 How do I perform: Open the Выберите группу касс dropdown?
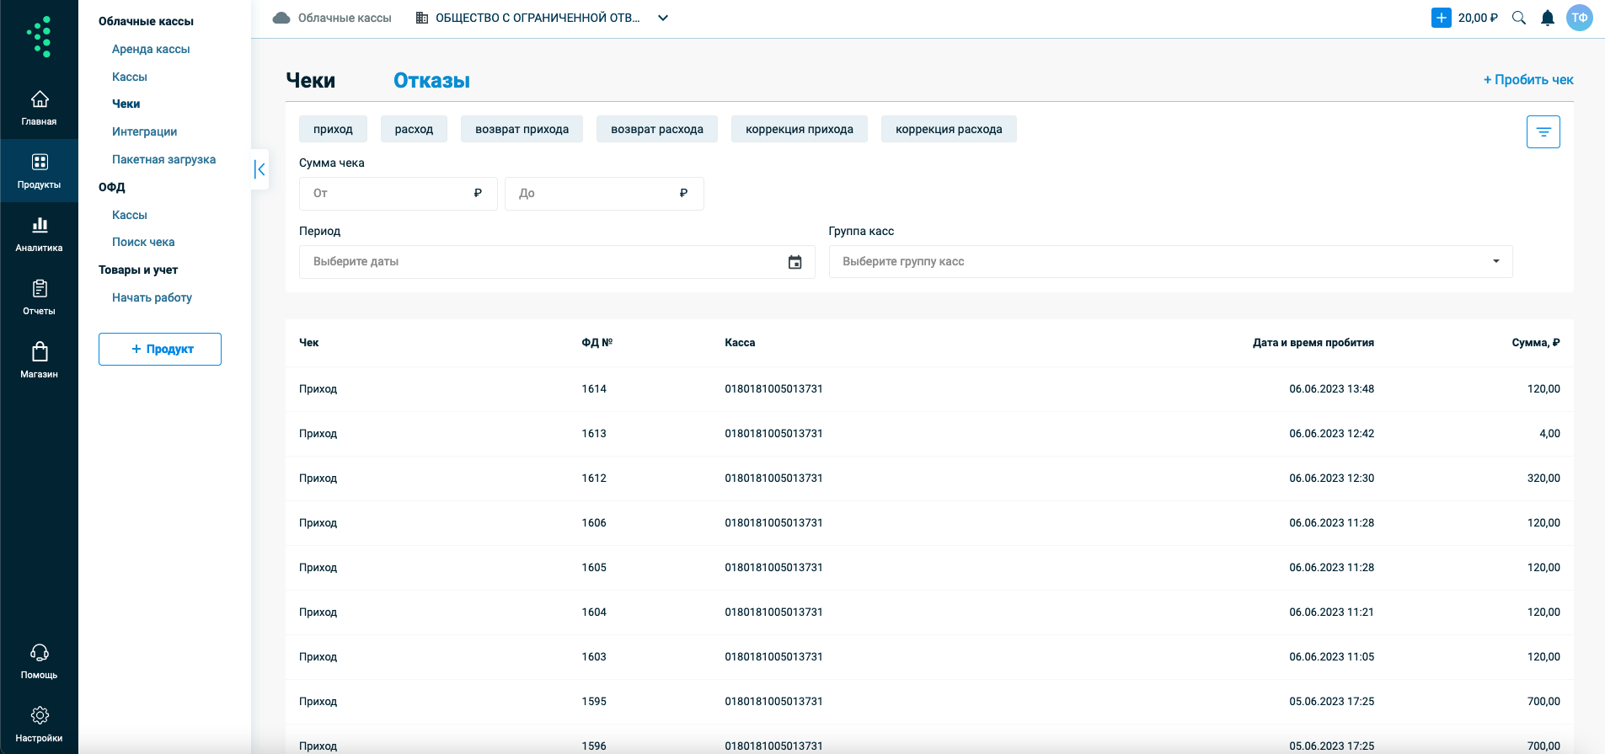coord(1170,261)
